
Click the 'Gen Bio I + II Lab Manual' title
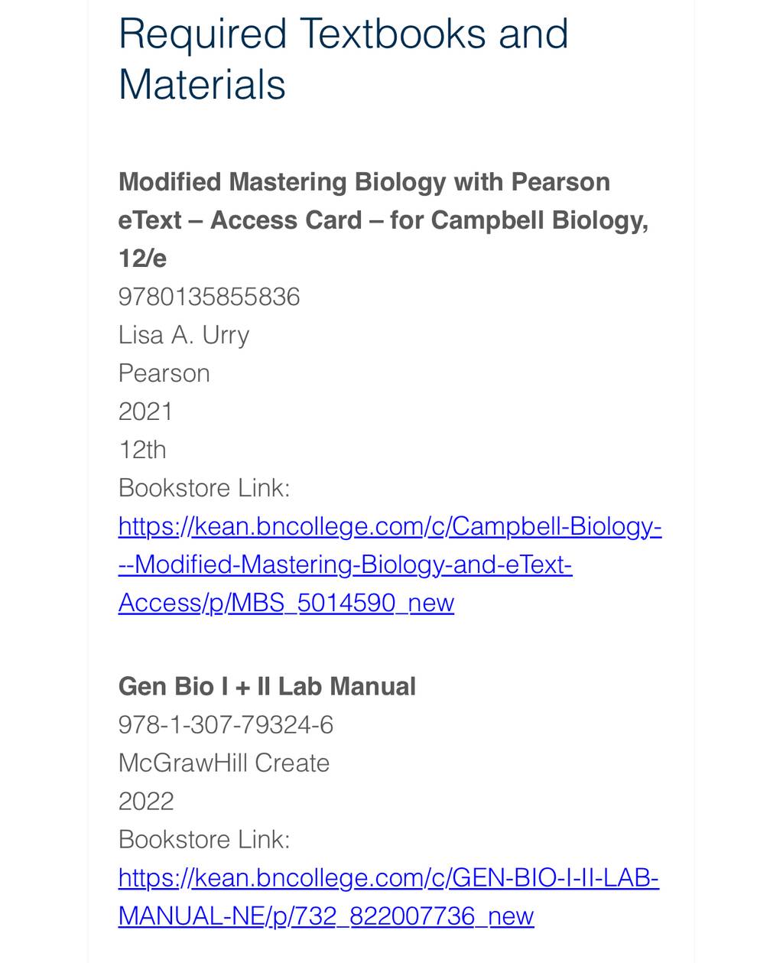tap(267, 686)
